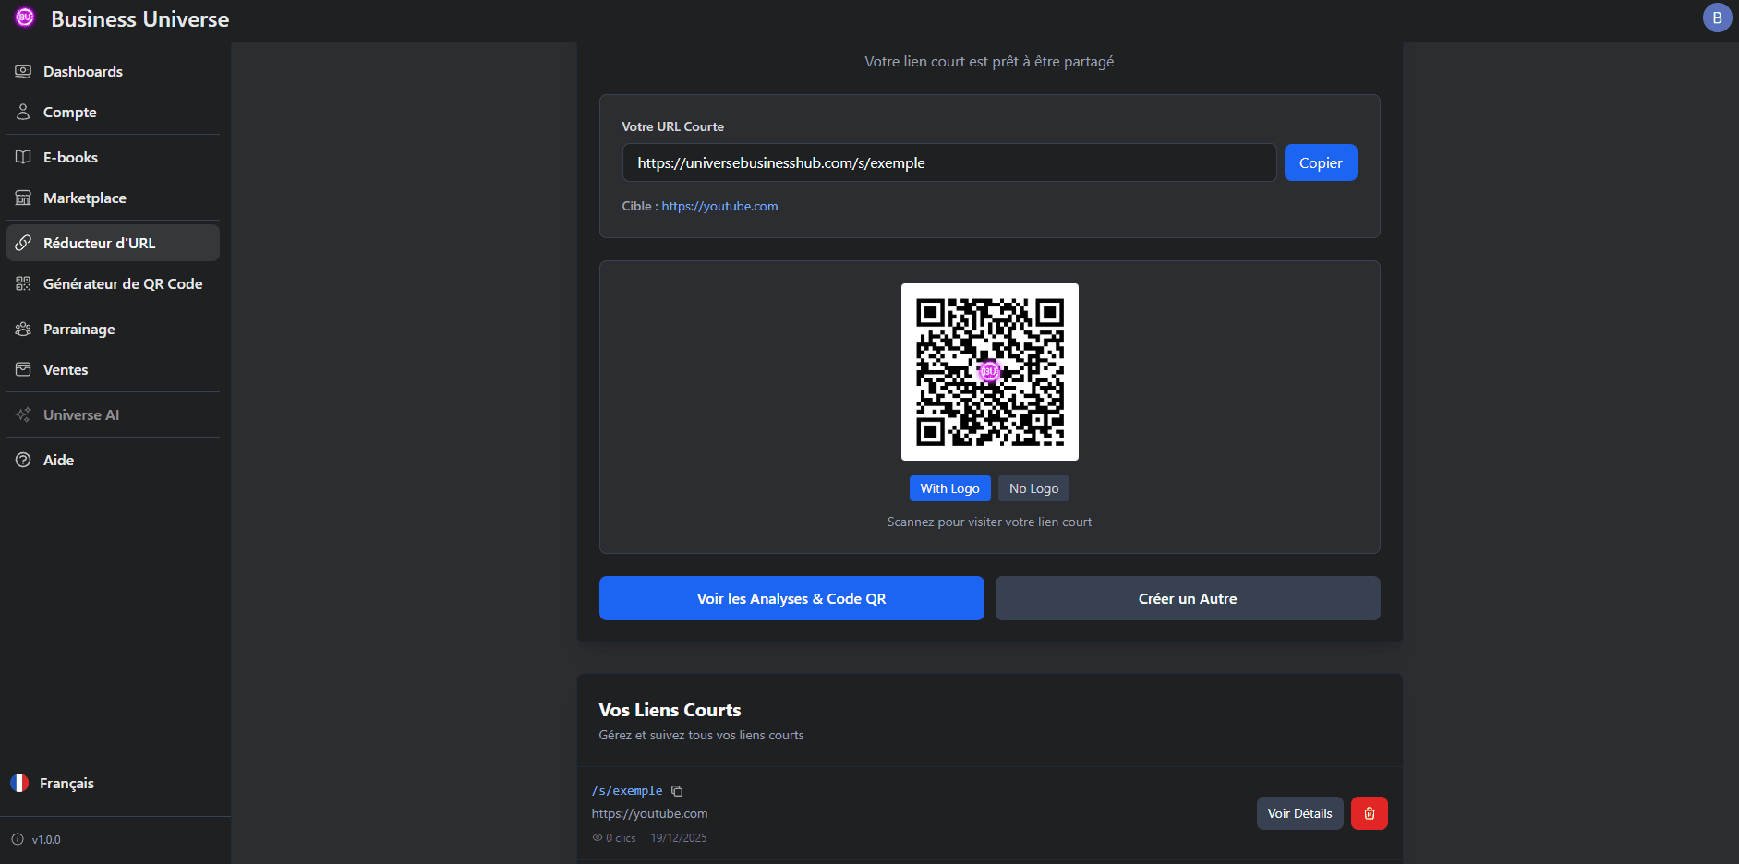Open the Ventes menu item
Viewport: 1739px width, 864px height.
click(66, 369)
